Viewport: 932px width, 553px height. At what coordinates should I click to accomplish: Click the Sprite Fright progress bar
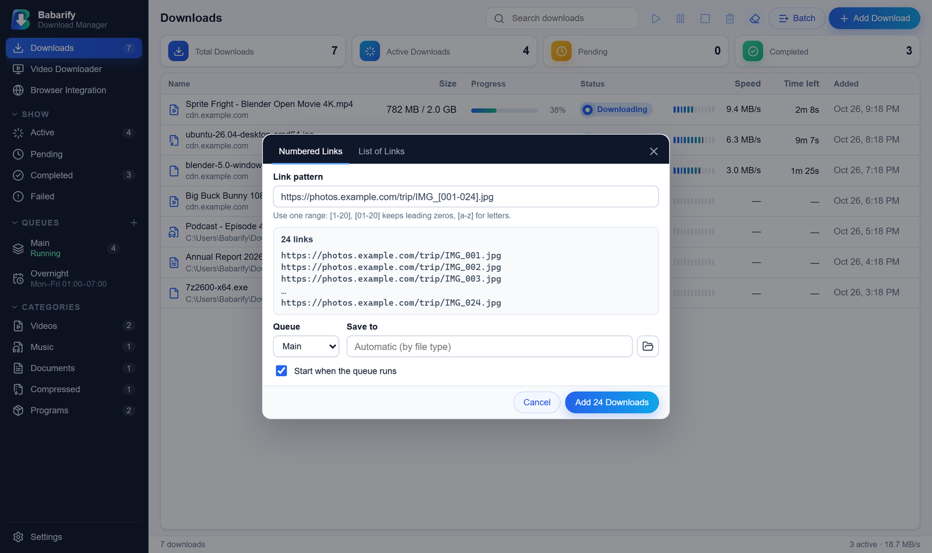(504, 110)
